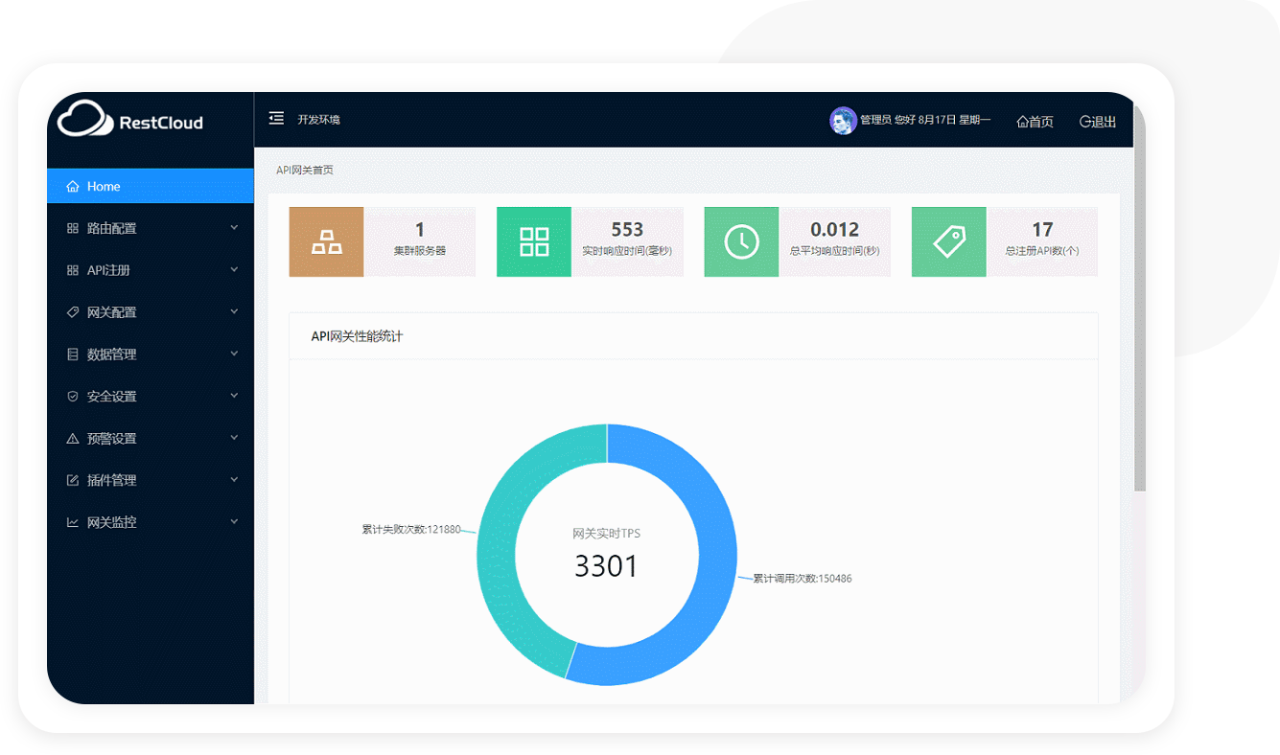Viewport: 1280px width, 755px height.
Task: Expand the 网关配置 menu chevron
Action: pyautogui.click(x=234, y=312)
